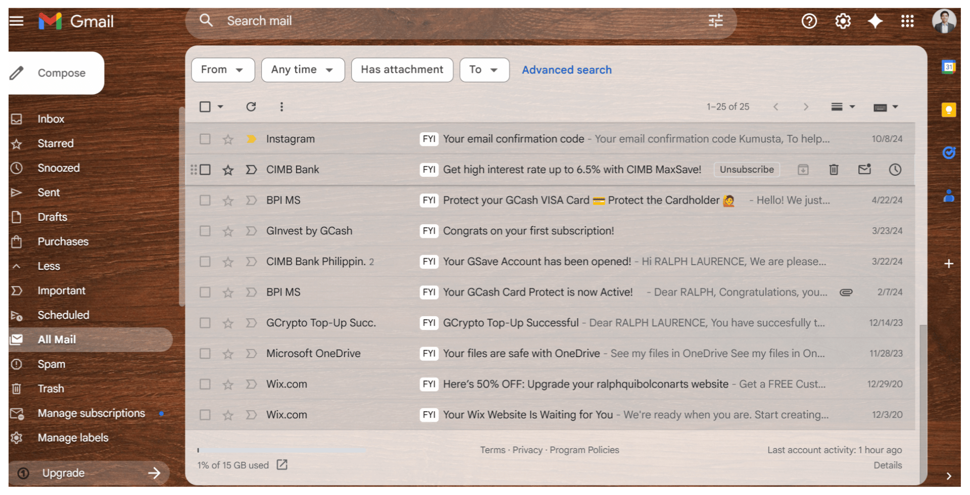Select the Instagram email checkbox
The height and width of the screenshot is (495, 970).
click(x=205, y=139)
